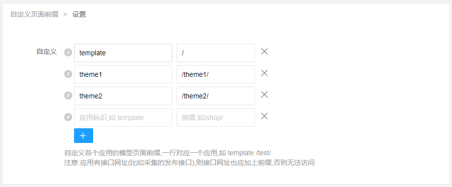The width and height of the screenshot is (452, 187).
Task: Add a new row with the plus button
Action: click(x=84, y=136)
